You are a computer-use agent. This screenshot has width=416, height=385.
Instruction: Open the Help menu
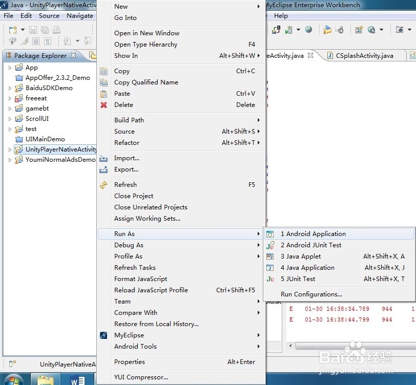coord(281,16)
